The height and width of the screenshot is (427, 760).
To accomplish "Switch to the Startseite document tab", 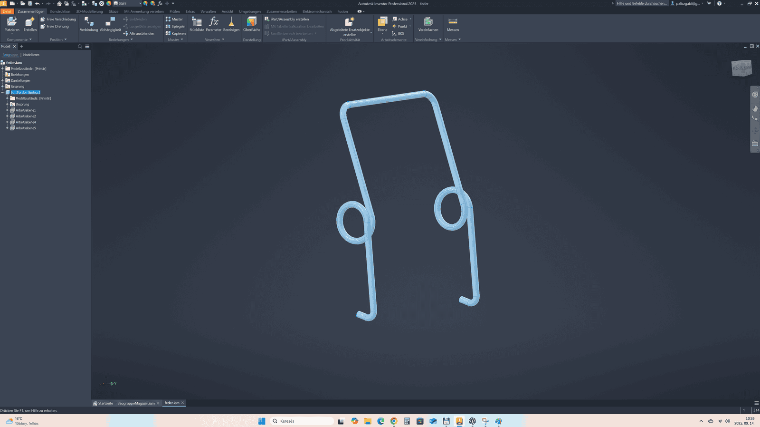I will point(103,403).
